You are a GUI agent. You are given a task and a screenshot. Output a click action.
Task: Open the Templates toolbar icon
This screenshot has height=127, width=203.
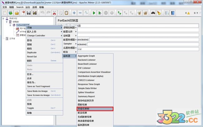(x=11, y=13)
